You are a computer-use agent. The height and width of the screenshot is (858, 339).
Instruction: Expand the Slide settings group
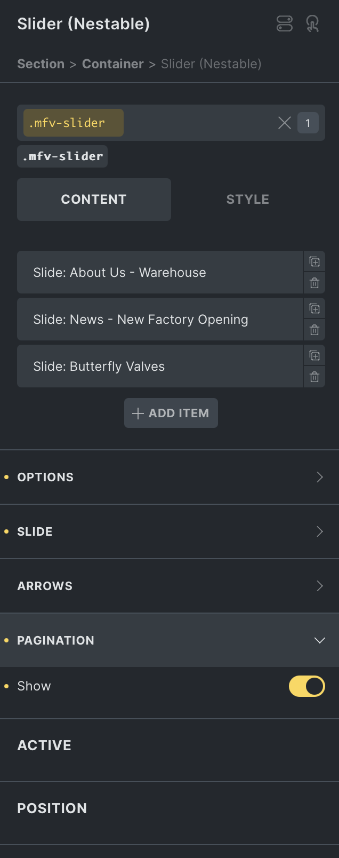(170, 531)
